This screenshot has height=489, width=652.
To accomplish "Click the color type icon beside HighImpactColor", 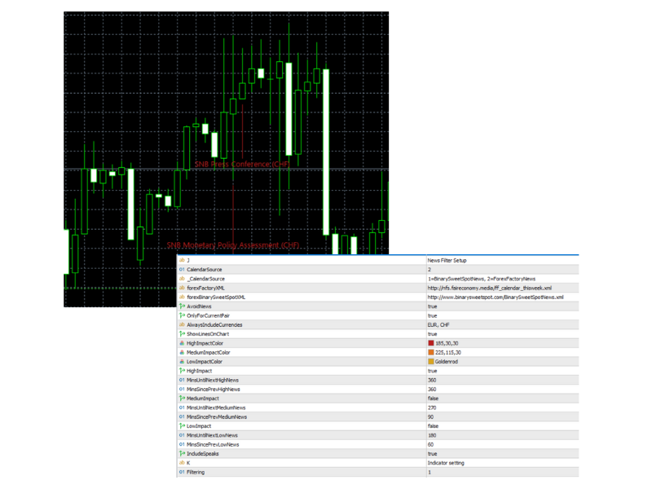I will click(181, 343).
